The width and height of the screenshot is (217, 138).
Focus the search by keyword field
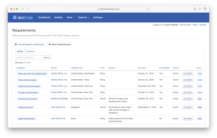pyautogui.click(x=28, y=57)
